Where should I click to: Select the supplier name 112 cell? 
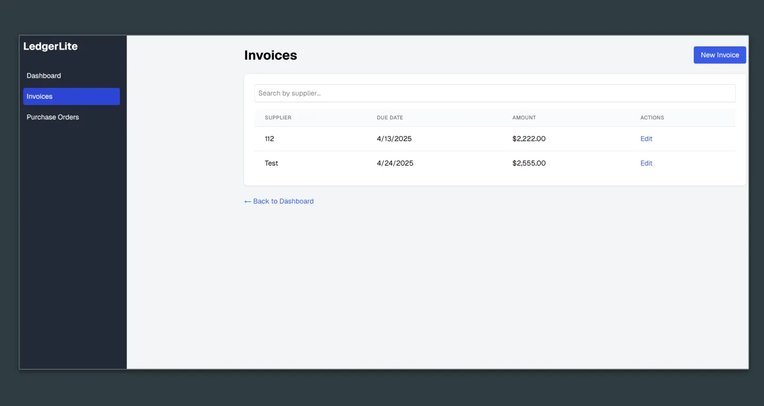tap(270, 139)
